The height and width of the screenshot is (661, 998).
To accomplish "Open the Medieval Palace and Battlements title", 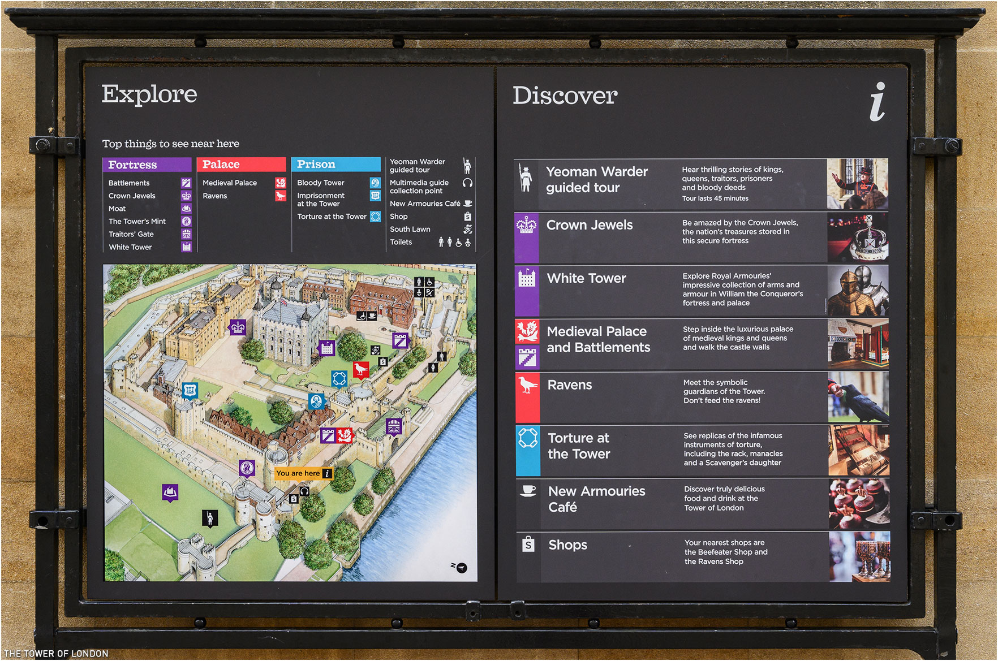I will pos(599,339).
